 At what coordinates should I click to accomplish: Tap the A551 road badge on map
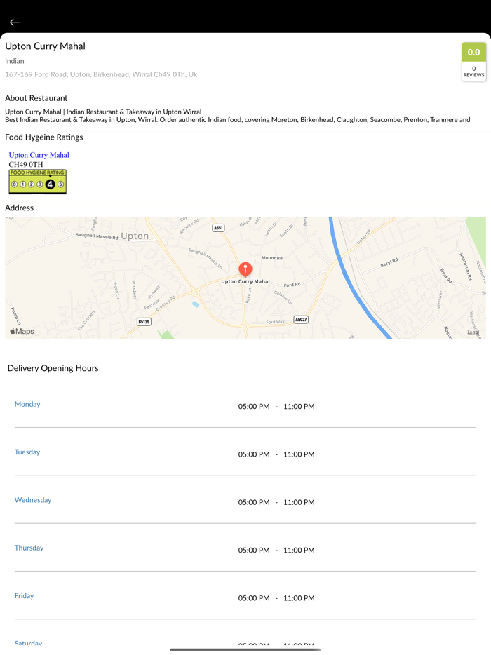point(218,228)
